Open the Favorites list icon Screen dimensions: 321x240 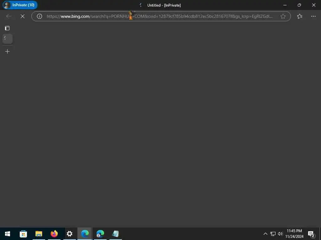[x=300, y=16]
